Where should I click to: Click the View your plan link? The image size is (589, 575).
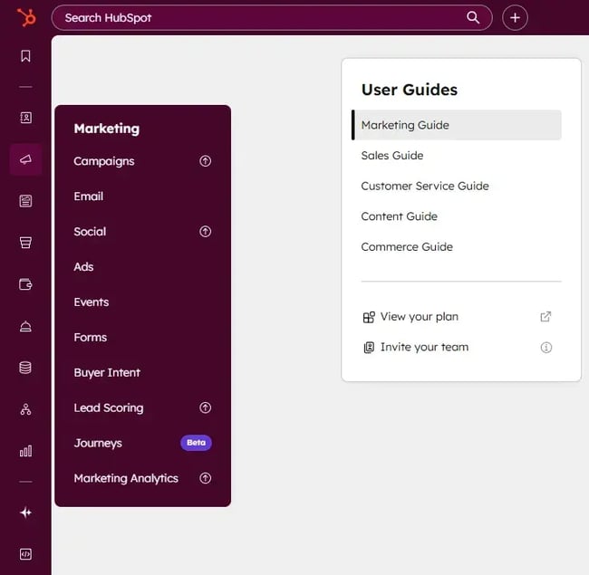[x=420, y=317]
